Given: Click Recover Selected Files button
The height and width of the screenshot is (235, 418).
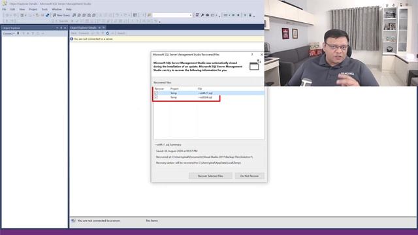Looking at the screenshot, I should pos(210,176).
